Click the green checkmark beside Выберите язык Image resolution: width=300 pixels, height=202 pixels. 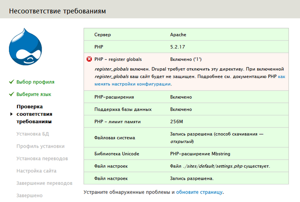(11, 94)
